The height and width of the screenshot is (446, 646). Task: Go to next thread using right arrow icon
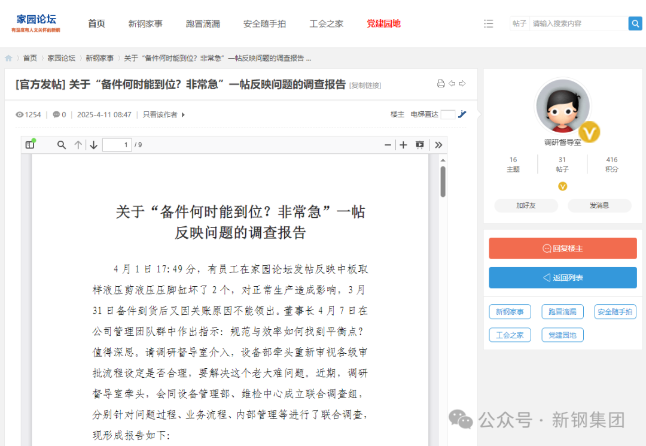click(x=462, y=84)
